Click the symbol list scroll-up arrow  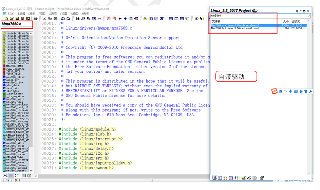coord(31,34)
